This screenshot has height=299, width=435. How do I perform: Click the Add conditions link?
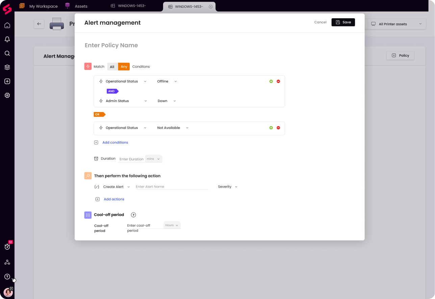pyautogui.click(x=115, y=142)
